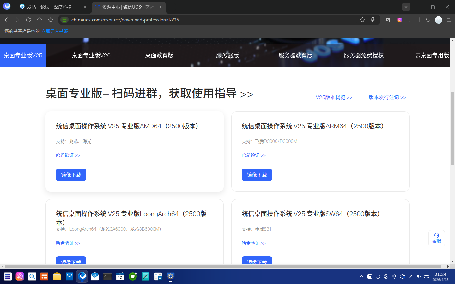Image resolution: width=455 pixels, height=284 pixels.
Task: Select the 桌面专业版V25 tab
Action: [x=23, y=56]
